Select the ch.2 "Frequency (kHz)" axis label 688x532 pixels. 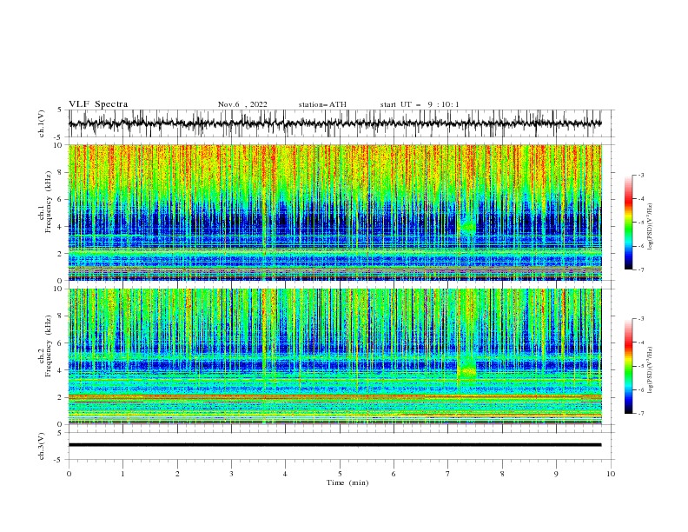pos(49,346)
